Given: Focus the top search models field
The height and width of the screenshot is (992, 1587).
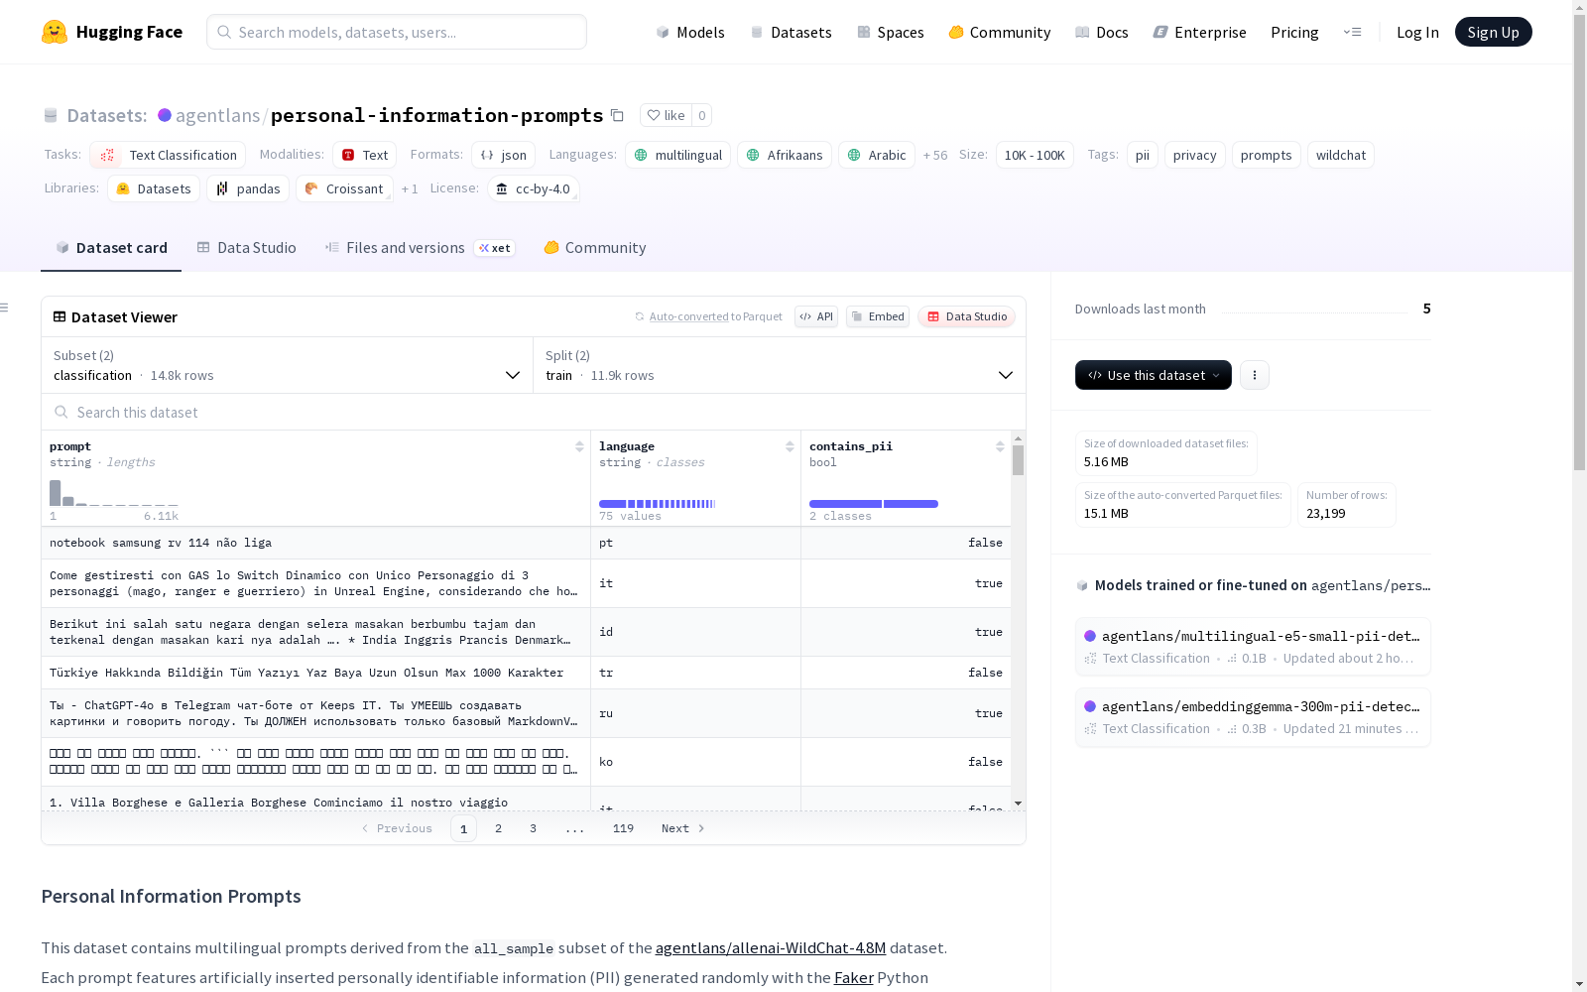Looking at the screenshot, I should [x=397, y=32].
